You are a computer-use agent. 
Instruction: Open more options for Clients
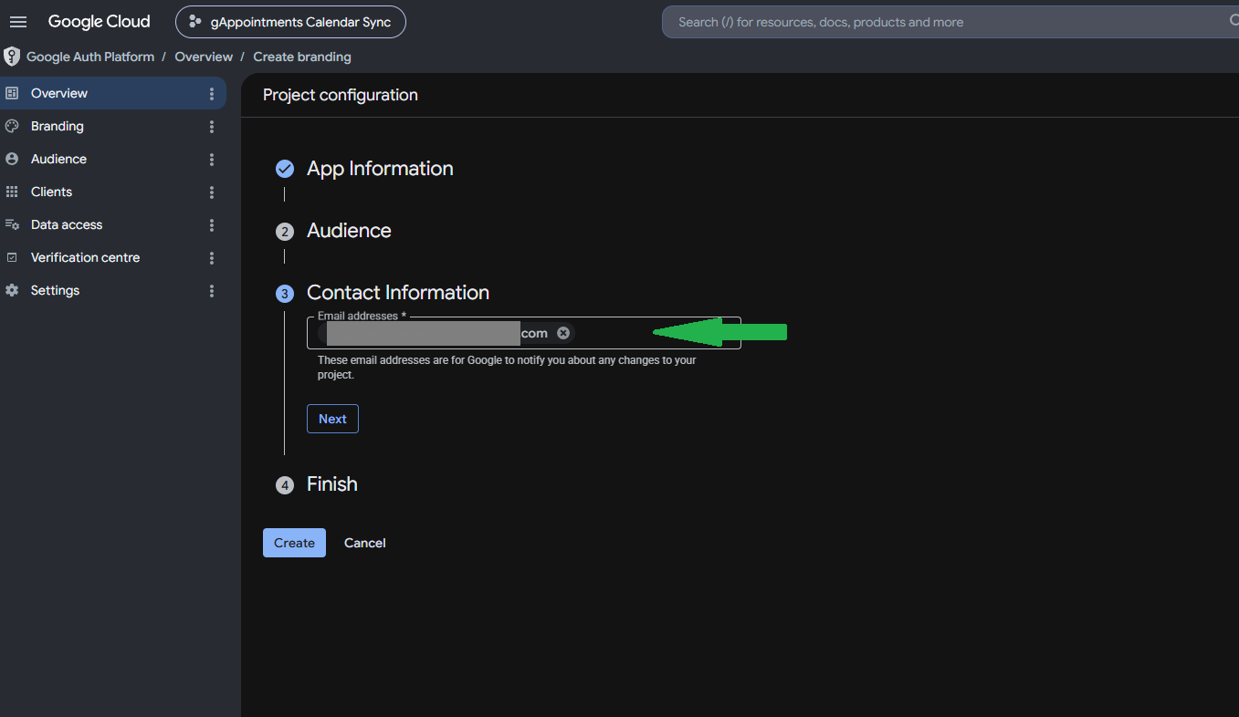[x=212, y=192]
